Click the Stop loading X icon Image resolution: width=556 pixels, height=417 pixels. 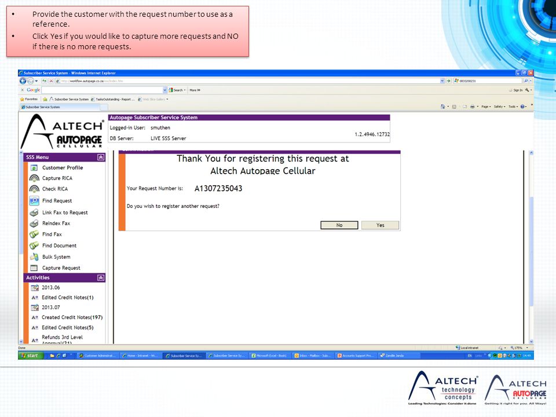pos(52,81)
